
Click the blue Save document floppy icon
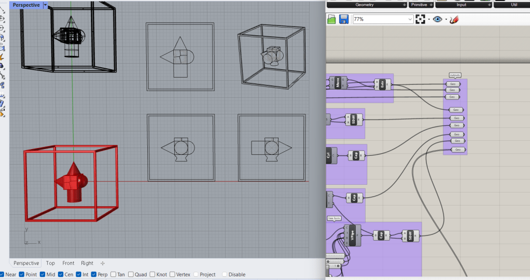[x=343, y=19]
